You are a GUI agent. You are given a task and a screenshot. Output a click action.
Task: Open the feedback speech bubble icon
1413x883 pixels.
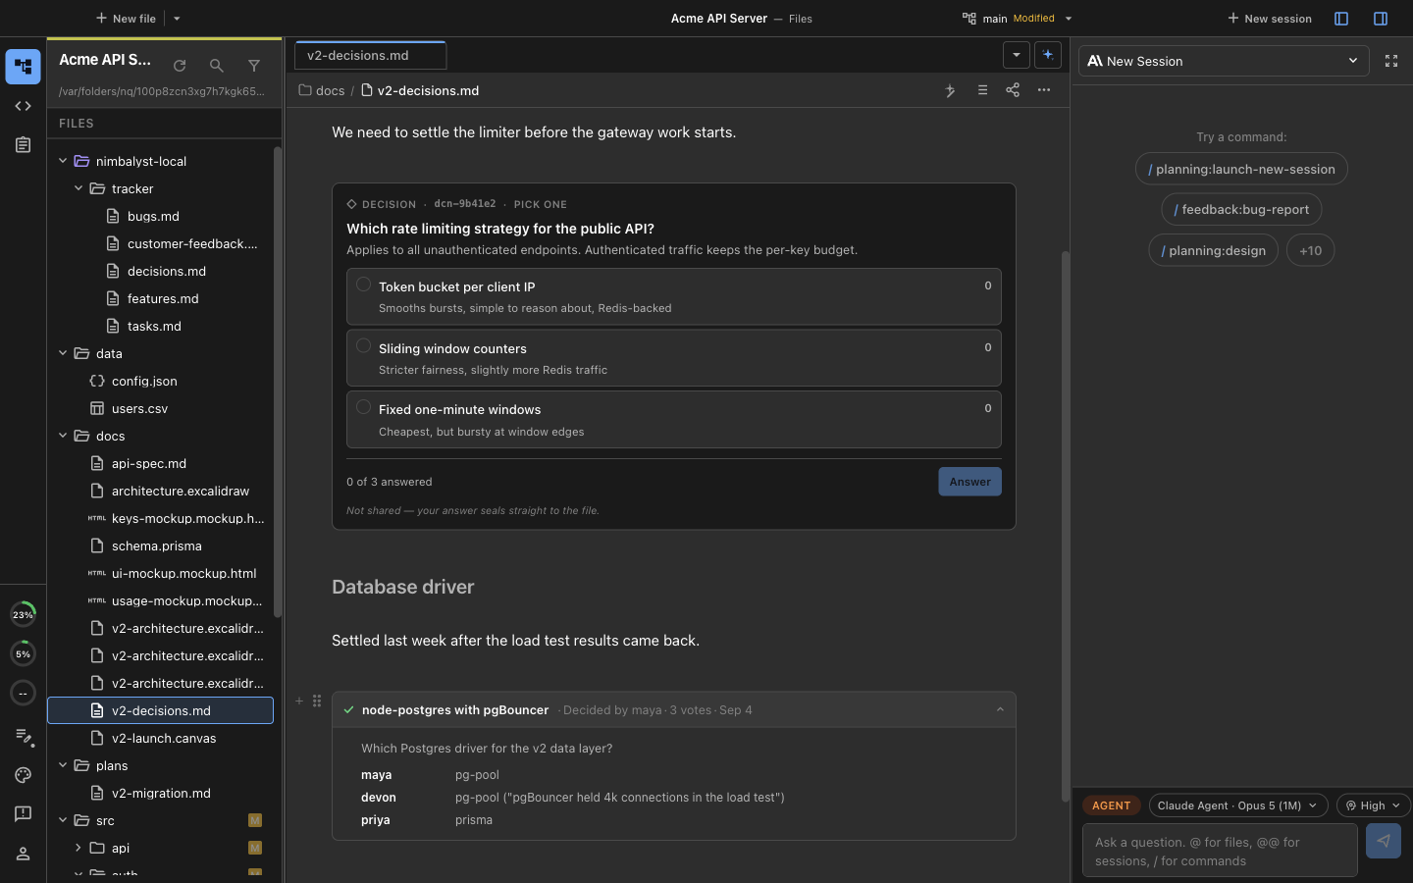point(23,814)
